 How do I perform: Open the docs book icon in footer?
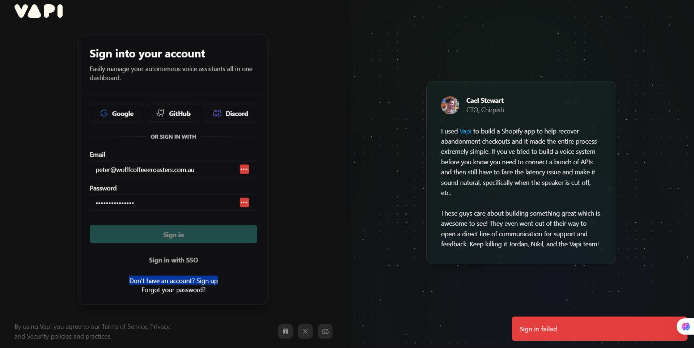pyautogui.click(x=285, y=331)
